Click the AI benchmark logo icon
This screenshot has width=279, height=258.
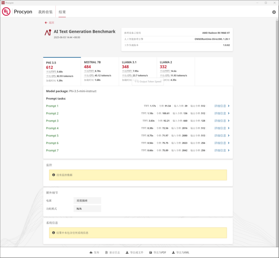48,33
